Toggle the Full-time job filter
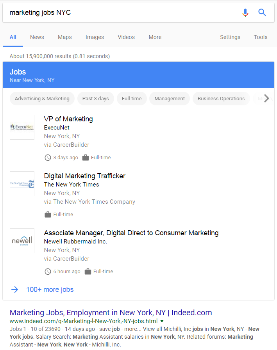 pyautogui.click(x=132, y=98)
